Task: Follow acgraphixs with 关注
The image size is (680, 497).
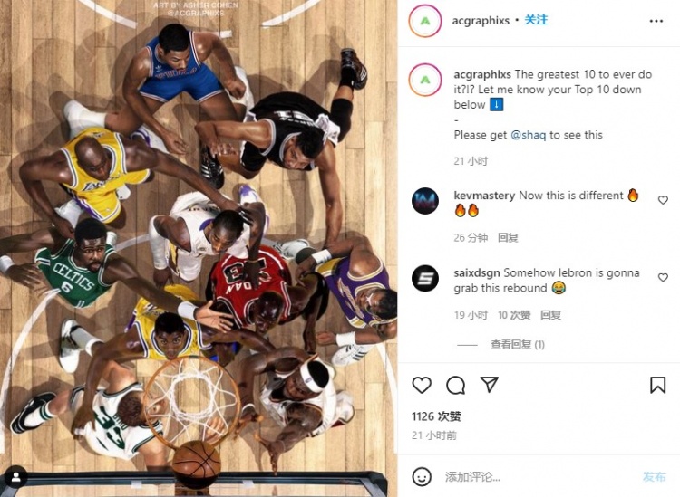Action: (x=536, y=20)
